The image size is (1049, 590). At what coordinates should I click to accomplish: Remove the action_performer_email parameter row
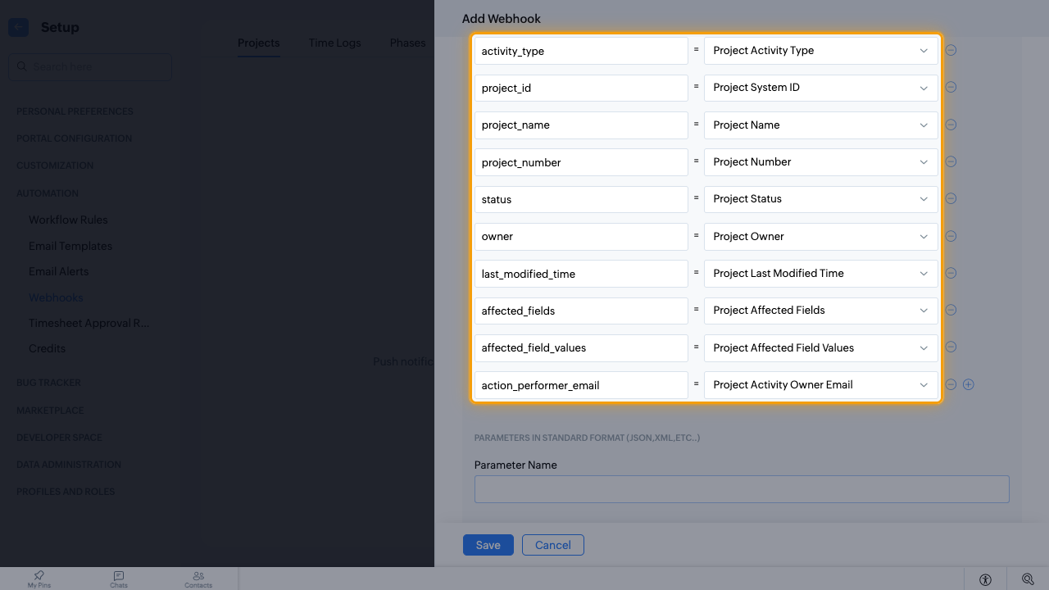(x=951, y=384)
